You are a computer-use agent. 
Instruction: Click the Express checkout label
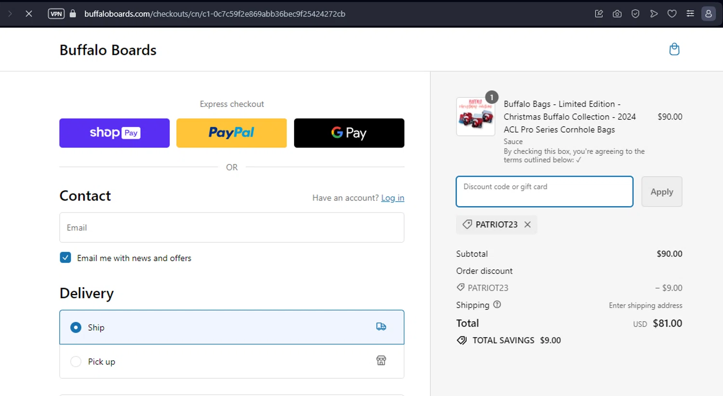[x=232, y=104]
